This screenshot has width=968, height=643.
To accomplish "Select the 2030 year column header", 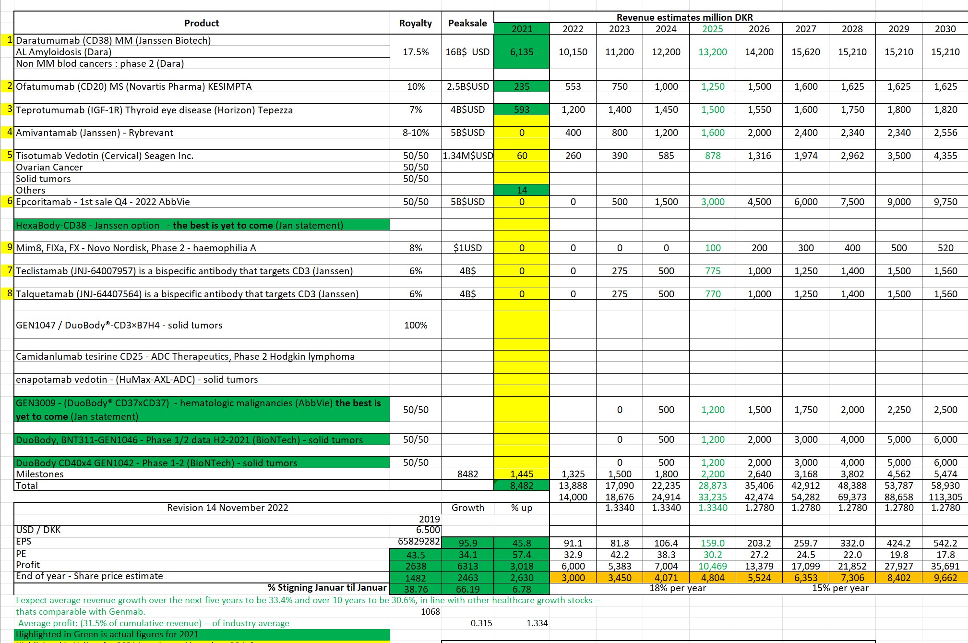I will 945,29.
